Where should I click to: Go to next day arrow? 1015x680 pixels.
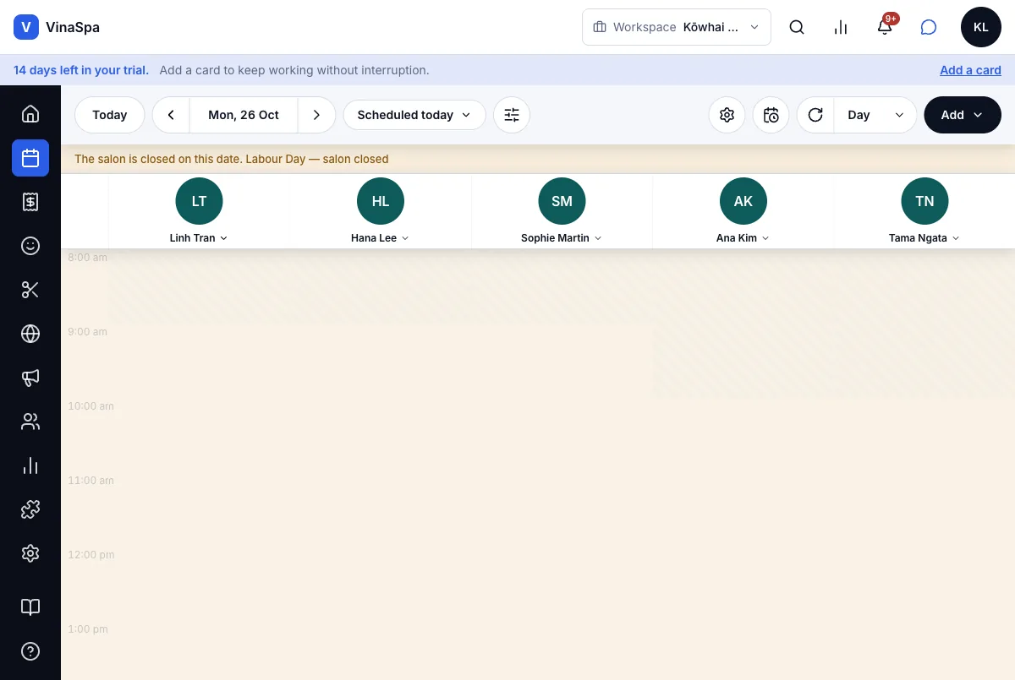pyautogui.click(x=316, y=115)
